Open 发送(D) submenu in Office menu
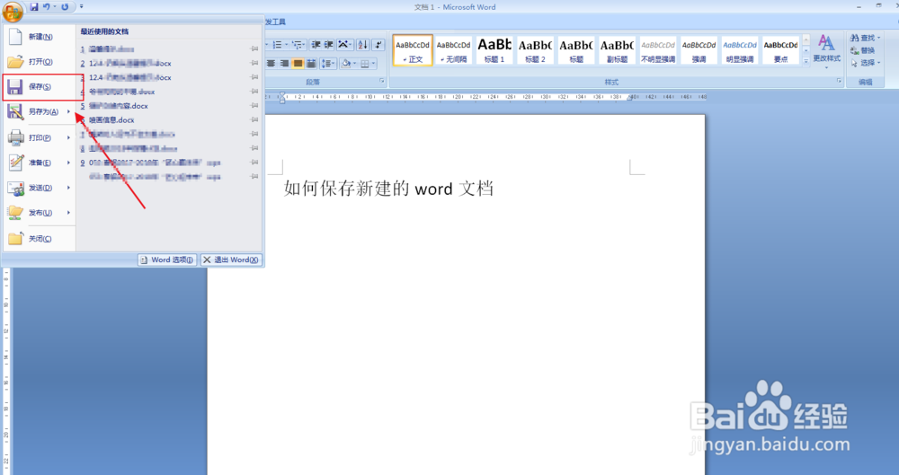 coord(40,188)
